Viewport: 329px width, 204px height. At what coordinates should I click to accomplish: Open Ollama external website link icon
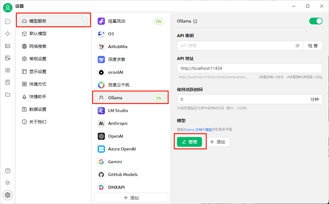pyautogui.click(x=195, y=21)
